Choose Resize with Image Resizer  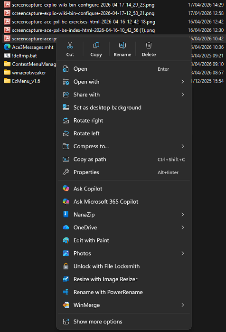click(124, 279)
